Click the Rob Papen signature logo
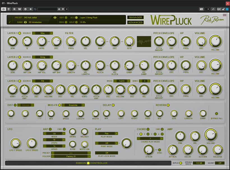 point(212,20)
